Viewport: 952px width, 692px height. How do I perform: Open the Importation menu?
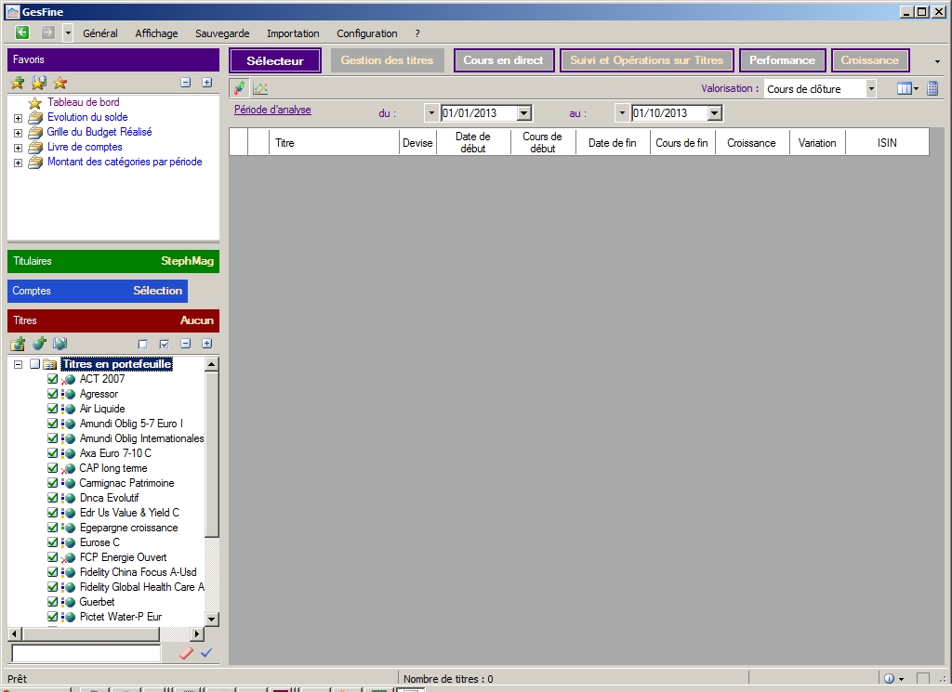[x=293, y=33]
